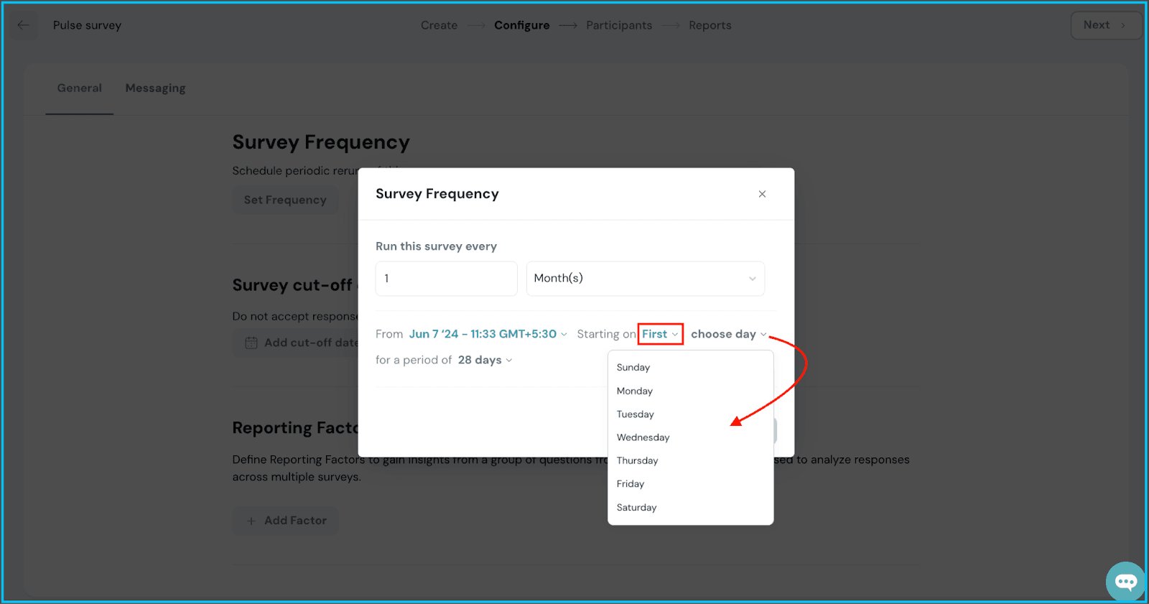Choose Wednesday in the day list
Viewport: 1149px width, 604px height.
[643, 437]
